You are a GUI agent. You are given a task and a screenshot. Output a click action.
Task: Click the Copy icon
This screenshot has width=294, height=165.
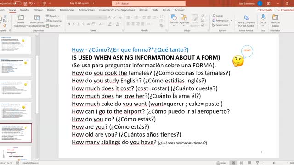coord(5,21)
